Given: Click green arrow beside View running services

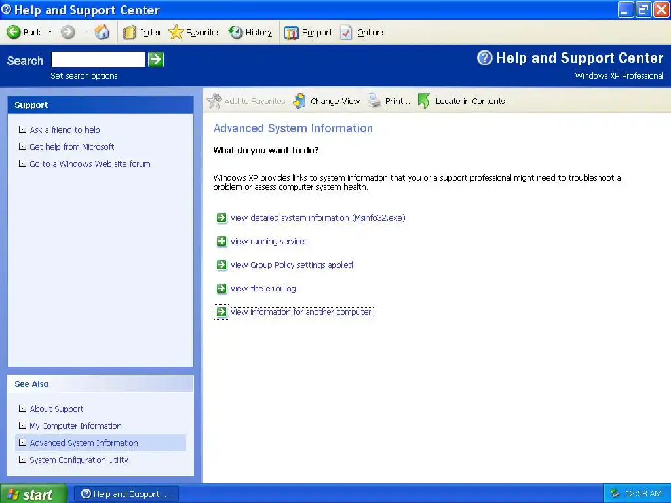Looking at the screenshot, I should pyautogui.click(x=221, y=241).
